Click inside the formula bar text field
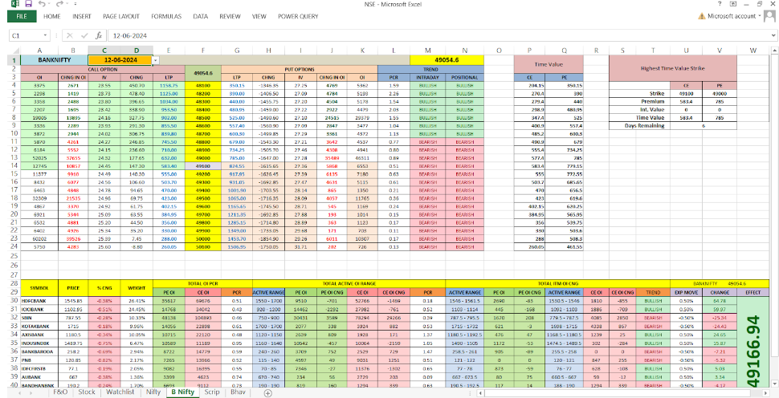This screenshot has height=398, width=779. pos(402,36)
